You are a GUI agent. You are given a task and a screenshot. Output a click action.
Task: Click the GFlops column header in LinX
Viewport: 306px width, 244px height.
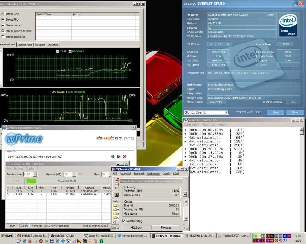(x=70, y=187)
